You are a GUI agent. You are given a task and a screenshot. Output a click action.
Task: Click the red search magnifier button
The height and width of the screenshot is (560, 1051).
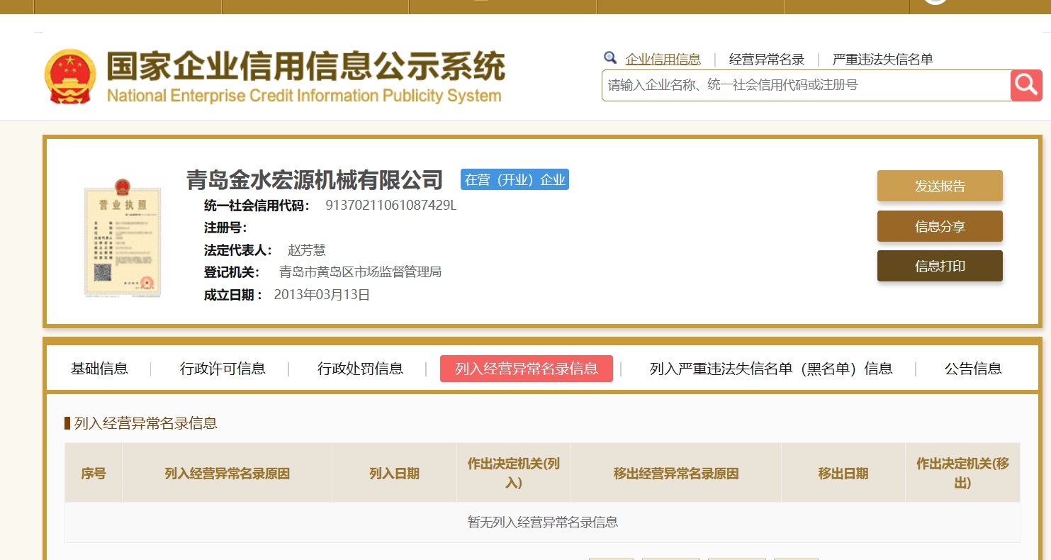pyautogui.click(x=1026, y=85)
